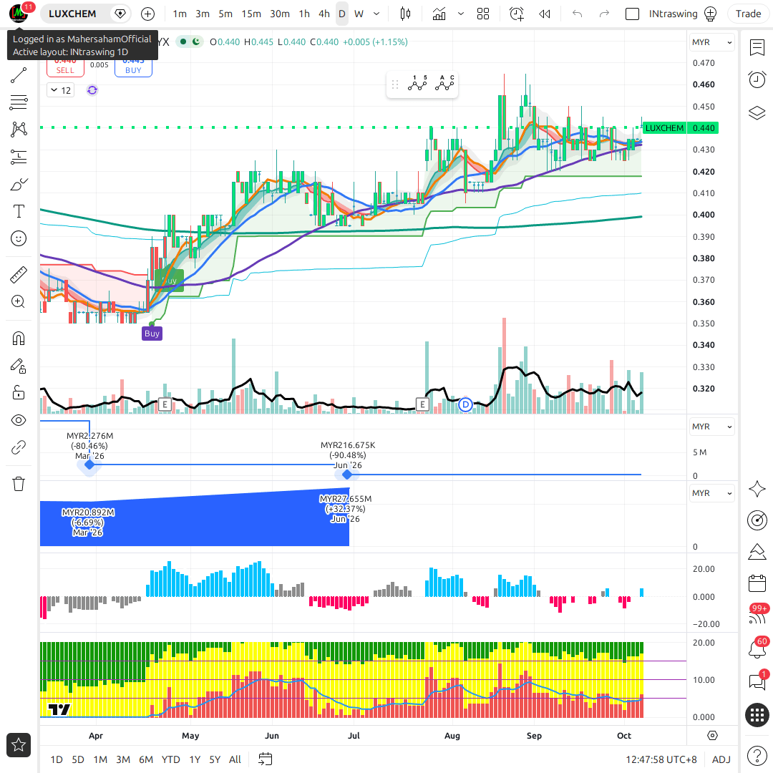Screen dimensions: 773x773
Task: Open the candlestick chart type selector
Action: tap(405, 14)
